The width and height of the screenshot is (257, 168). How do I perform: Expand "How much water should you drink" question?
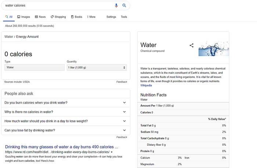pyautogui.click(x=65, y=121)
